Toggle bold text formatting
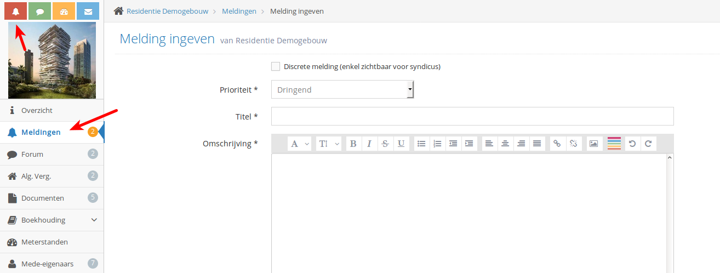This screenshot has width=720, height=273. (353, 144)
